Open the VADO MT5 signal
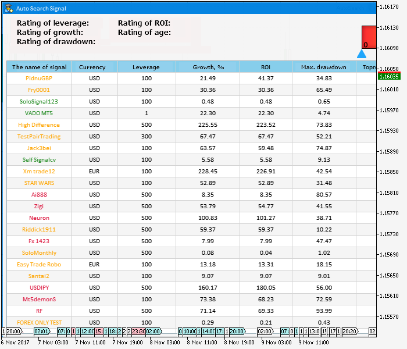The width and height of the screenshot is (407, 349). (39, 113)
